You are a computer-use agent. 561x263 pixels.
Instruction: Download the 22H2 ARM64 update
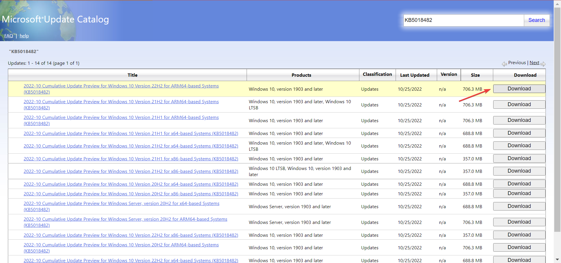coord(519,89)
